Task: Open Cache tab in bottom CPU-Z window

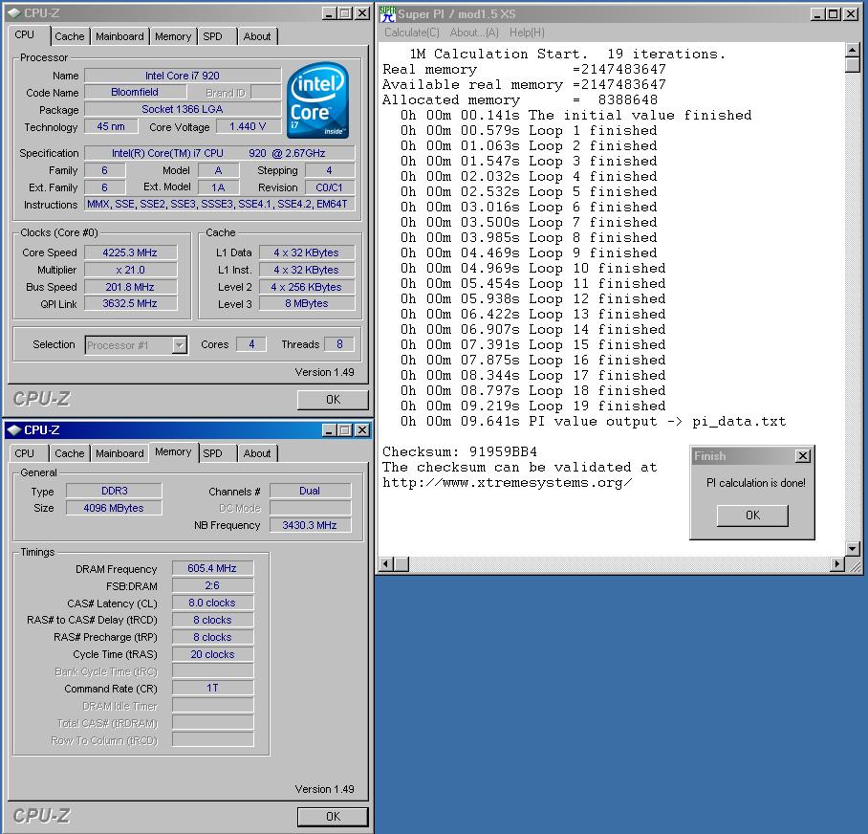Action: 70,453
